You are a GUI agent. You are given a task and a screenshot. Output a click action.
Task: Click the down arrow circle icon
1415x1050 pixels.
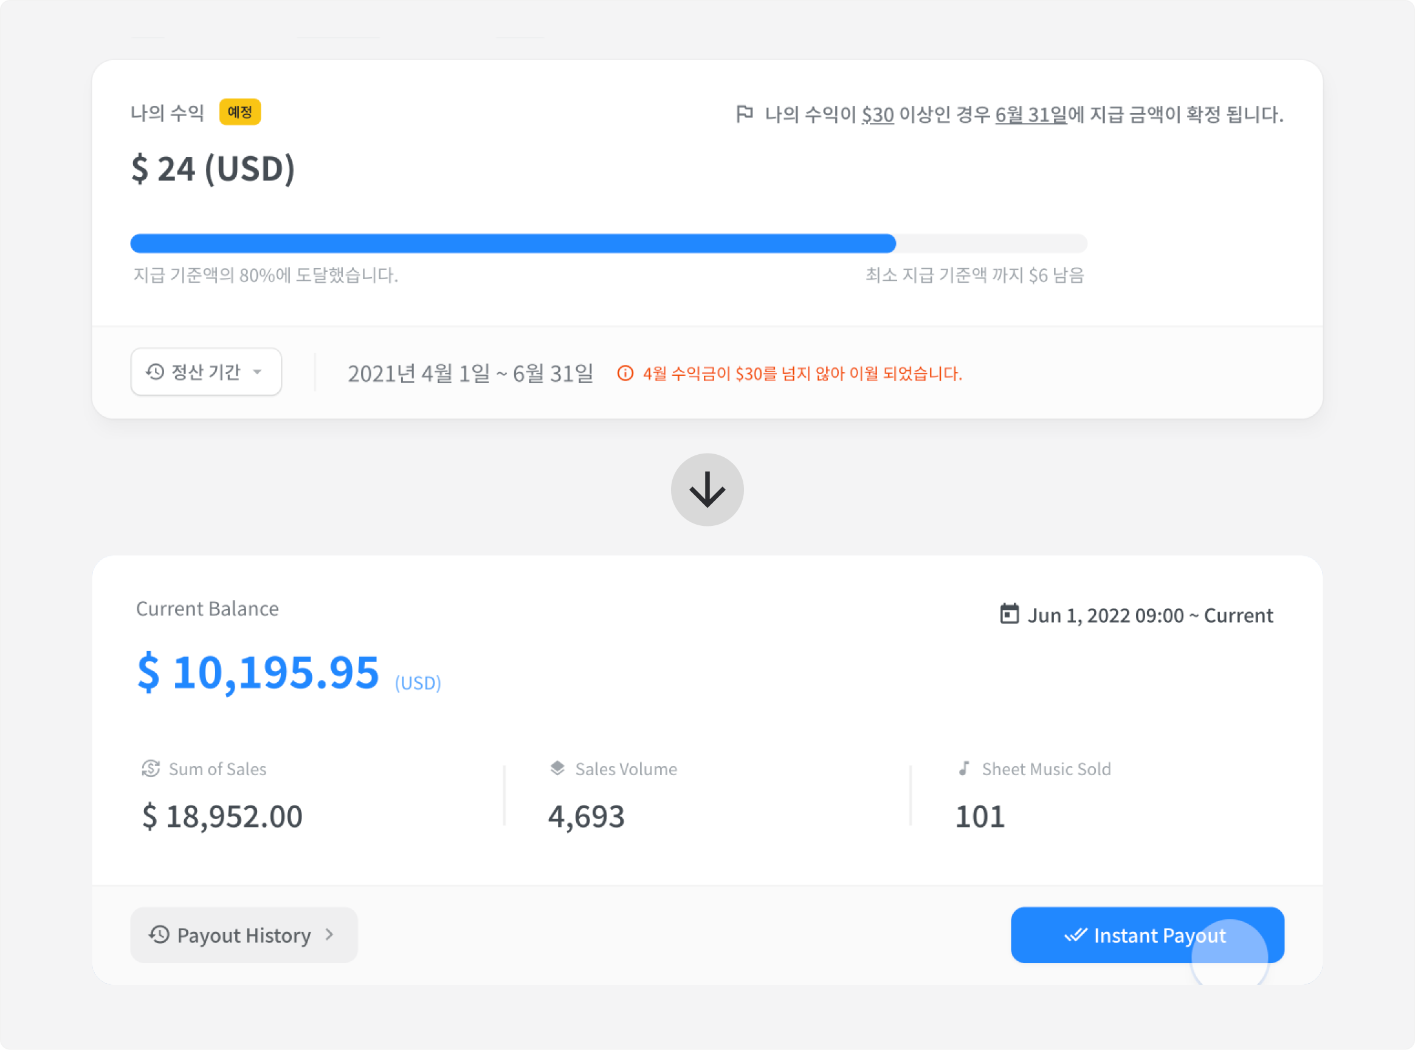click(x=707, y=489)
